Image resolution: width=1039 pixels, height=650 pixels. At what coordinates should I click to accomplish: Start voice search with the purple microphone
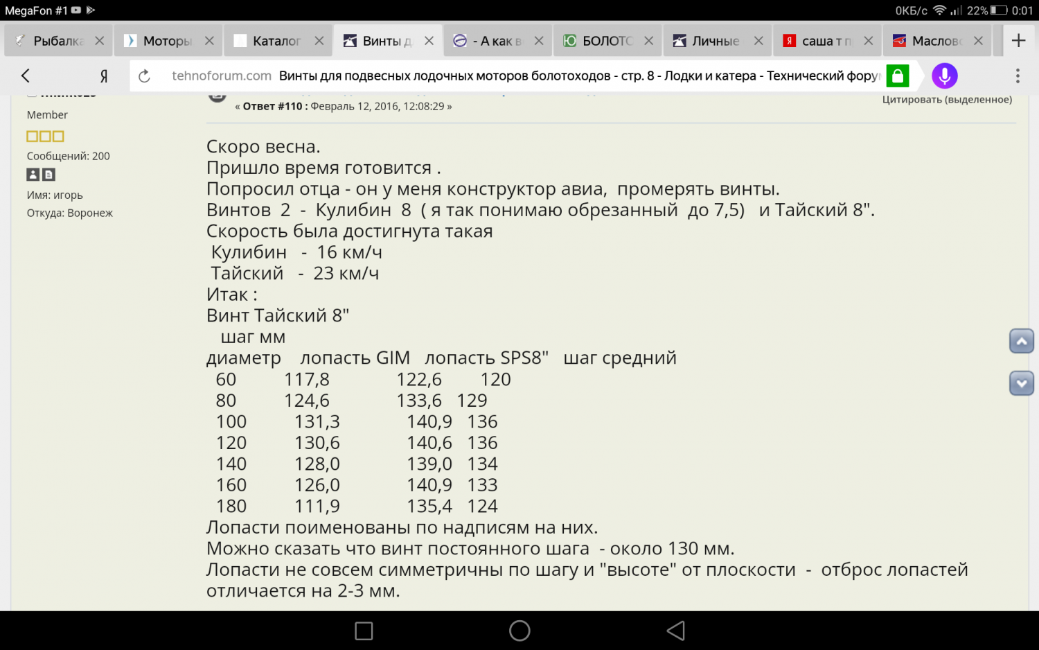coord(944,76)
